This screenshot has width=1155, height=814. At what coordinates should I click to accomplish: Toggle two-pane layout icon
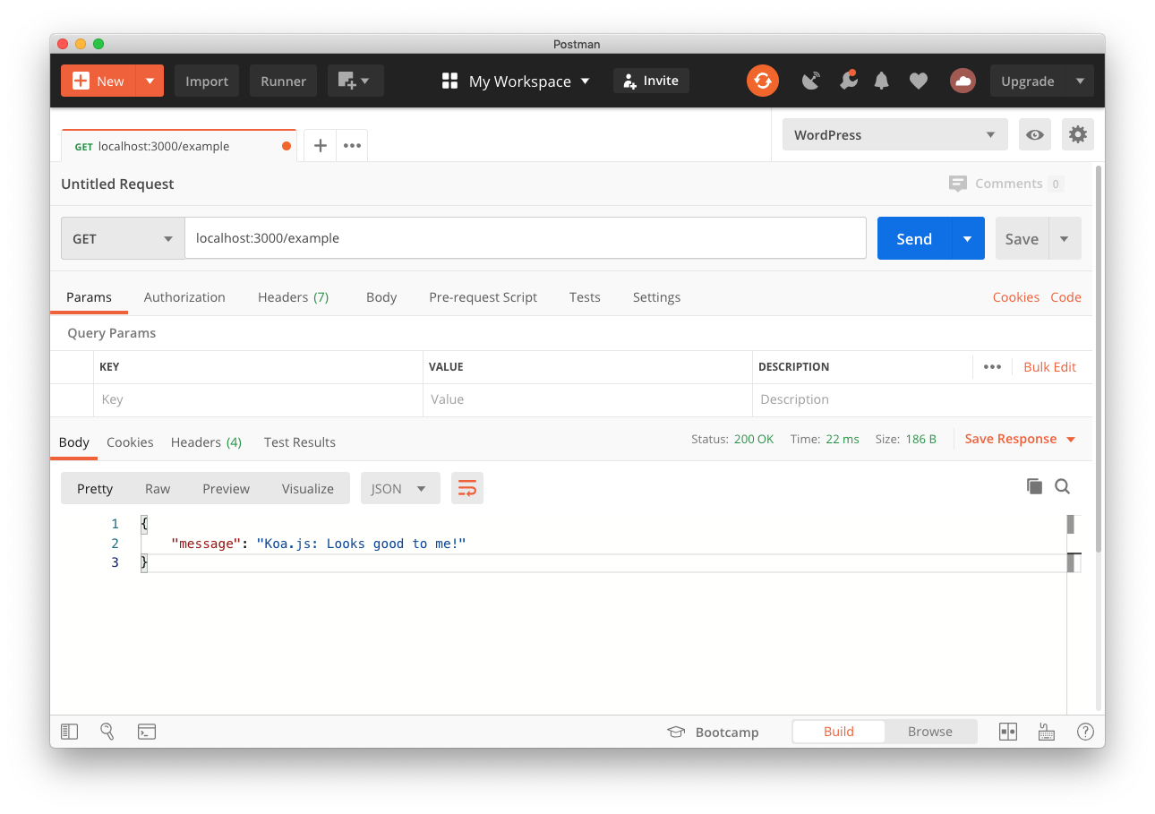coord(1008,732)
